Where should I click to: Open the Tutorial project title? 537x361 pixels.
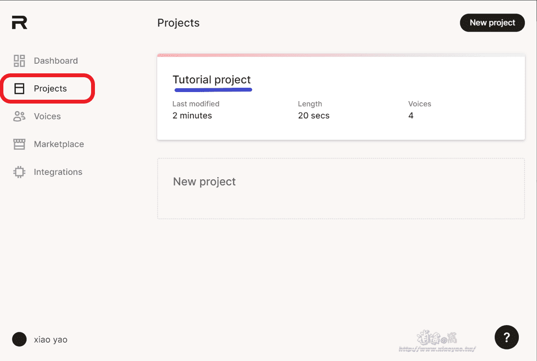click(x=211, y=80)
